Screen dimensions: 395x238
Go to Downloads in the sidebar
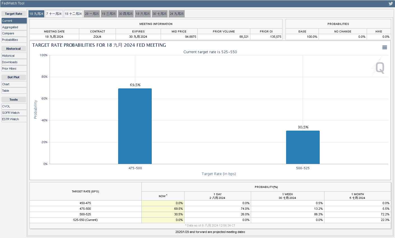14,62
